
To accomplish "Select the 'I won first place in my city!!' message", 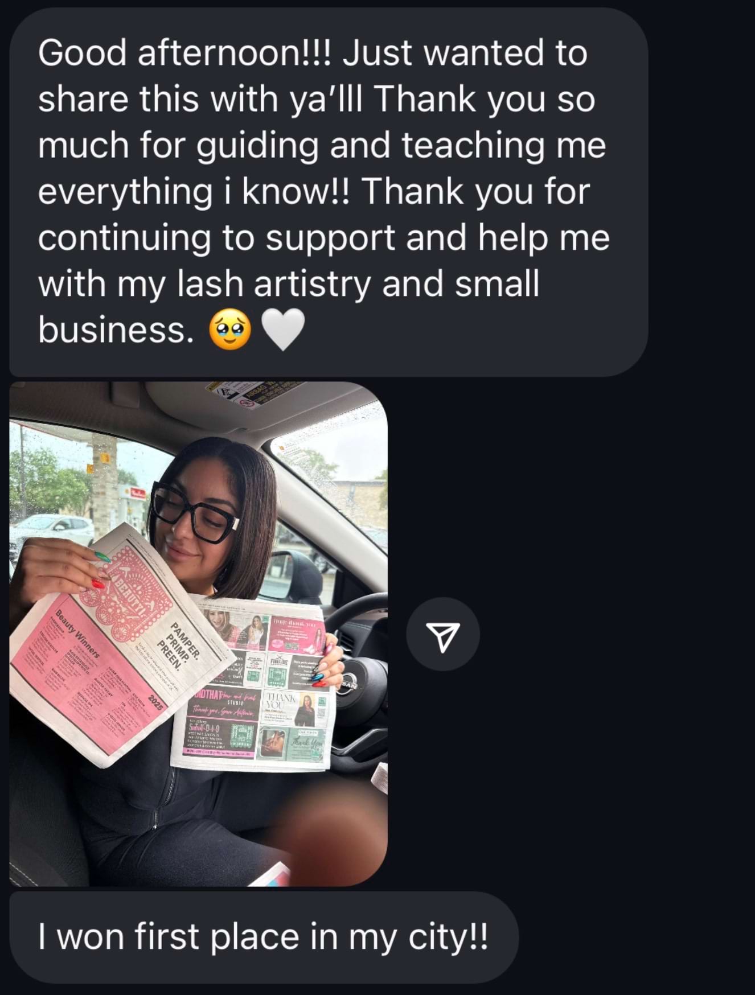I will [x=264, y=937].
